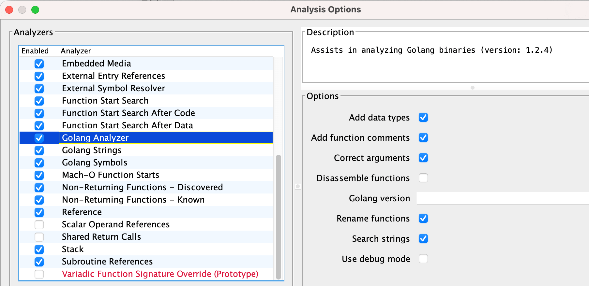
Task: Uncheck the Golang Strings analyzer
Action: (x=39, y=150)
